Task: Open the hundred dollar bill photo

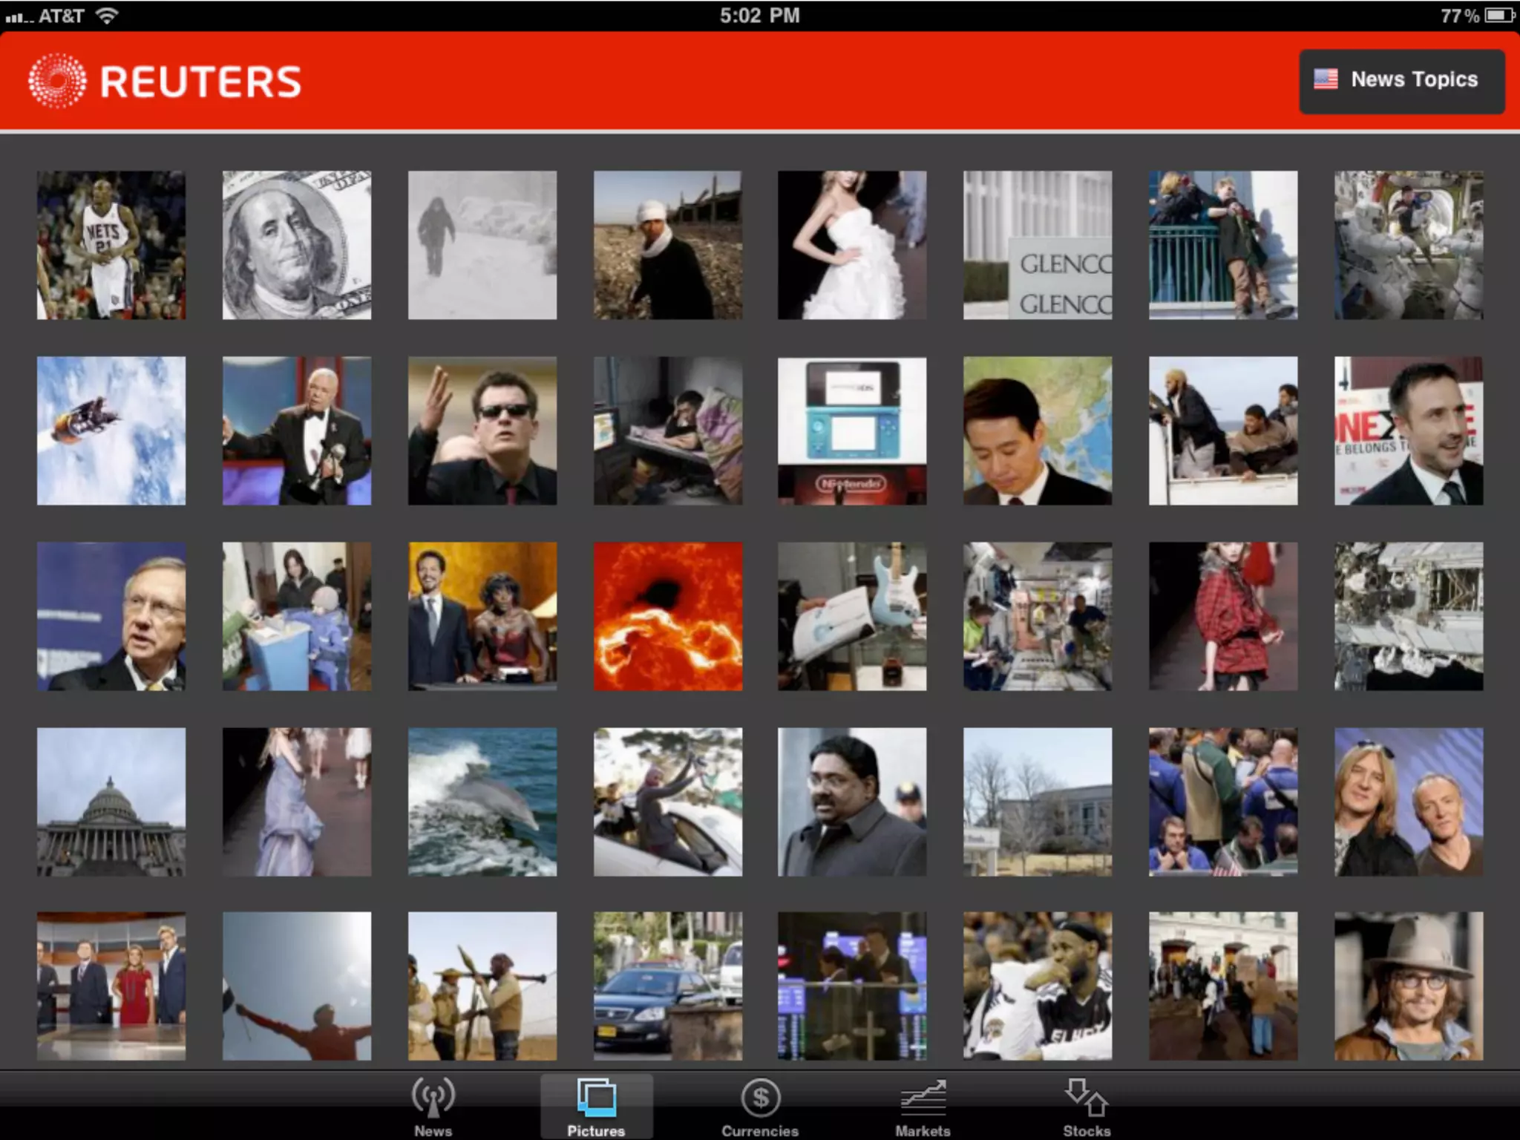Action: point(297,246)
